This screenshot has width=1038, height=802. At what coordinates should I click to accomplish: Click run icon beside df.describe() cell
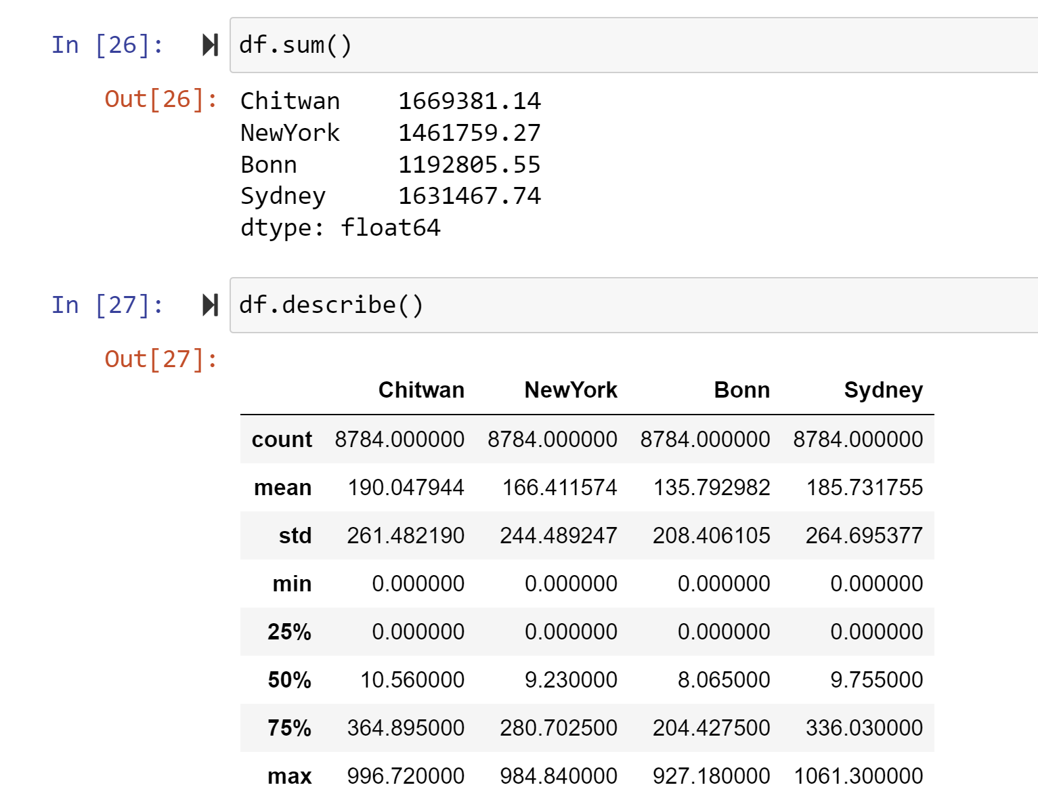pos(210,305)
